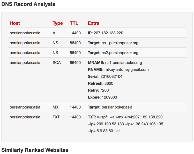Click the Refresh 3600 line
Image resolution: width=194 pixels, height=154 pixels.
point(100,83)
